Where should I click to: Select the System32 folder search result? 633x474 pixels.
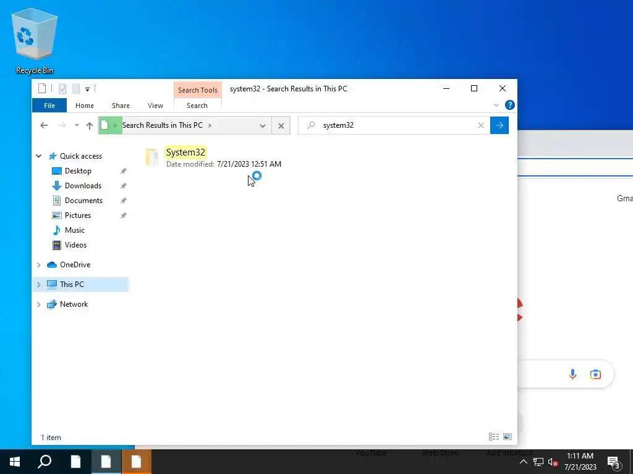[x=185, y=152]
